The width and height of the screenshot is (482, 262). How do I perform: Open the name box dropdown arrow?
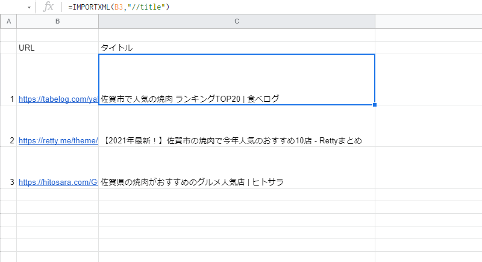(x=29, y=7)
